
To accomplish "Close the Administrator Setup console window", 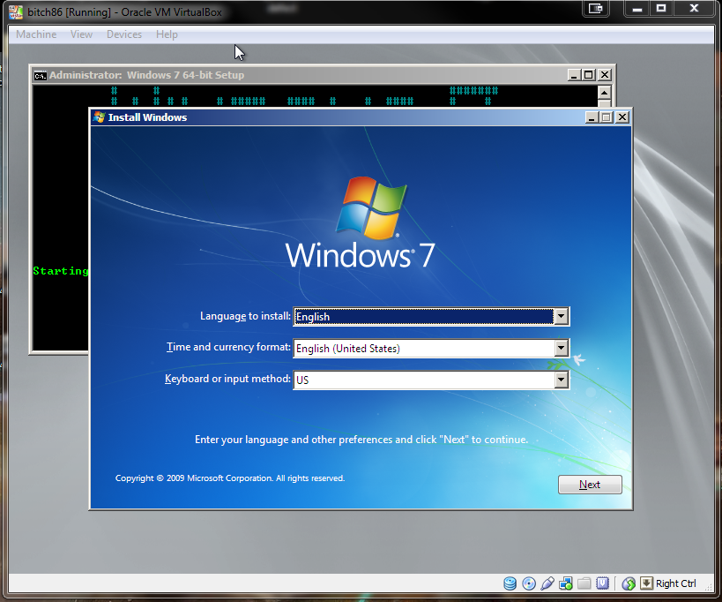I will coord(605,75).
